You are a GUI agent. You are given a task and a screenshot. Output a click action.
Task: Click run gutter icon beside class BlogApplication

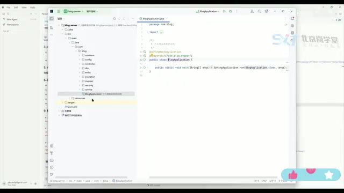(145, 60)
